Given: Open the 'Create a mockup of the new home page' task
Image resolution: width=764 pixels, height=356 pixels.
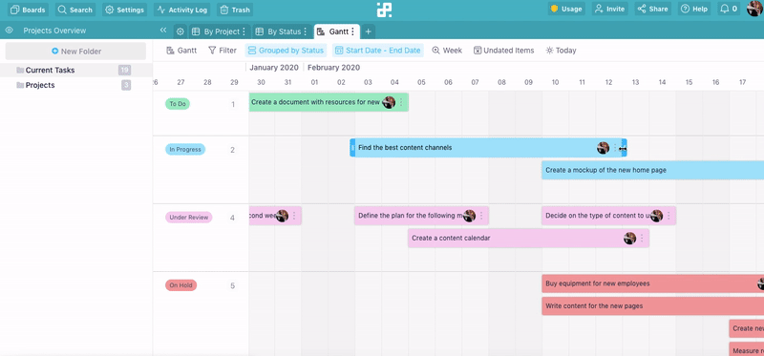Looking at the screenshot, I should point(653,170).
